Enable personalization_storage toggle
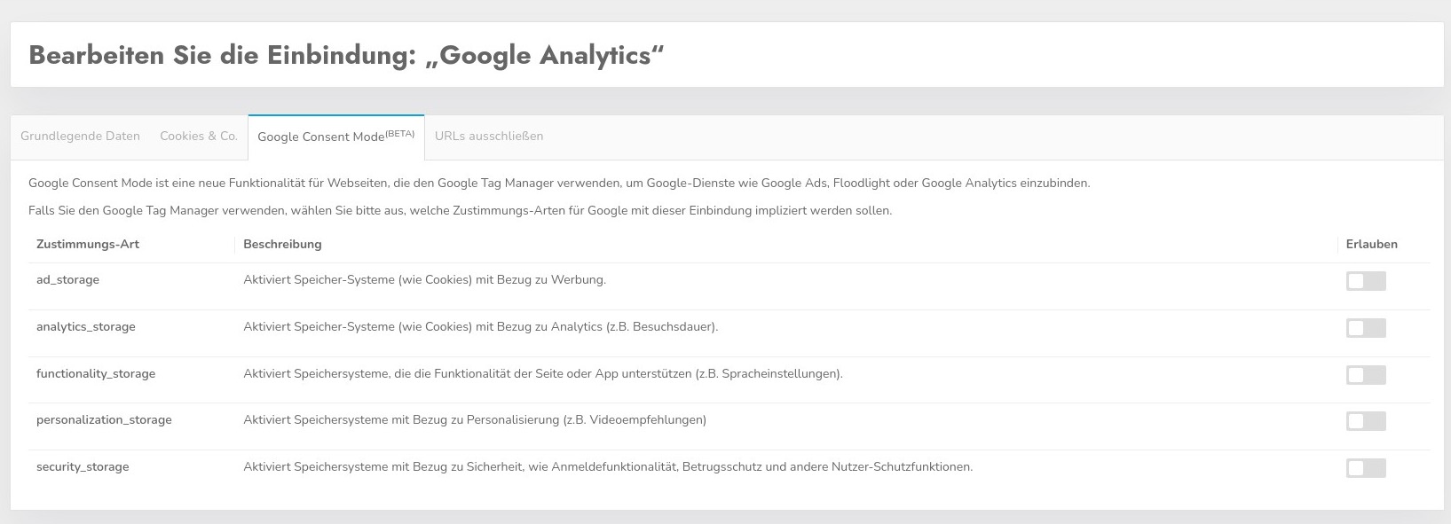 point(1365,421)
